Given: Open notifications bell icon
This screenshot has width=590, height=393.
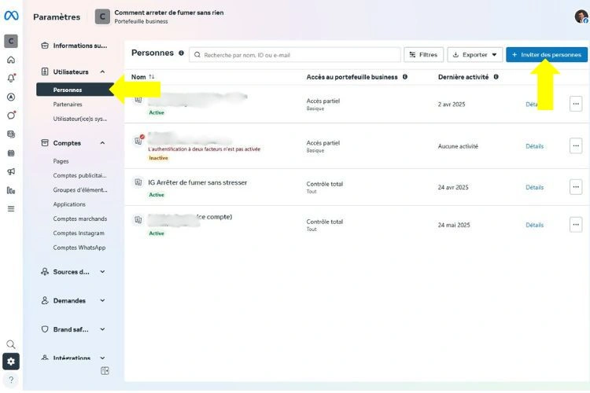Looking at the screenshot, I should coord(11,79).
